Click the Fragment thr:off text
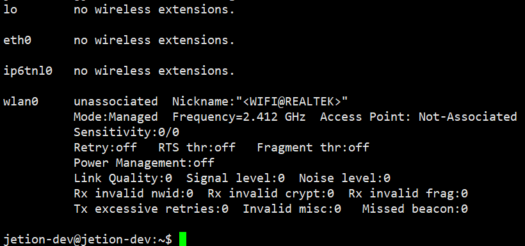Viewport: 525px width, 246px height. [313, 148]
